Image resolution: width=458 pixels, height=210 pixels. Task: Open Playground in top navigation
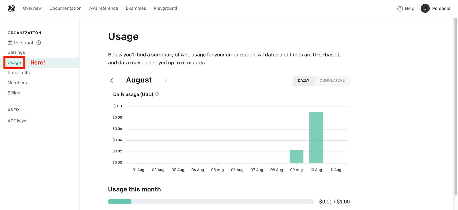(x=165, y=8)
